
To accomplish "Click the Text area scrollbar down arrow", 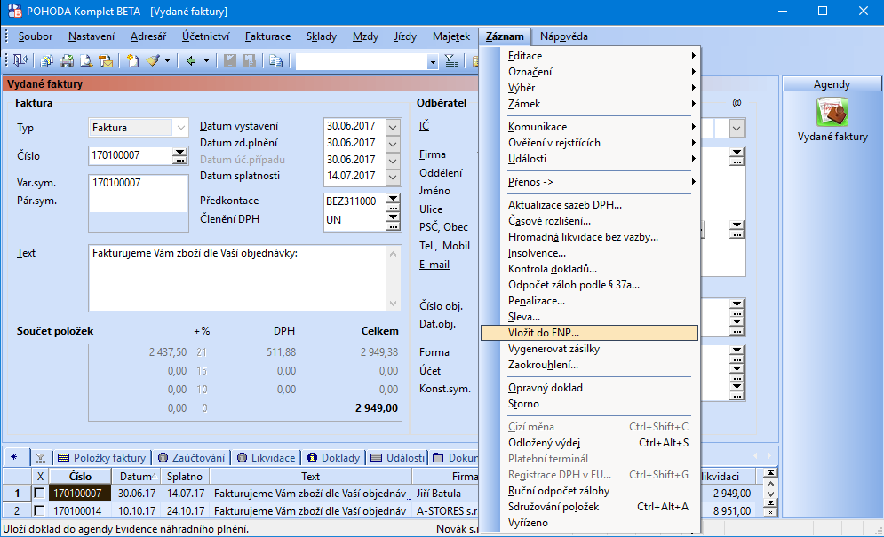I will pos(394,304).
